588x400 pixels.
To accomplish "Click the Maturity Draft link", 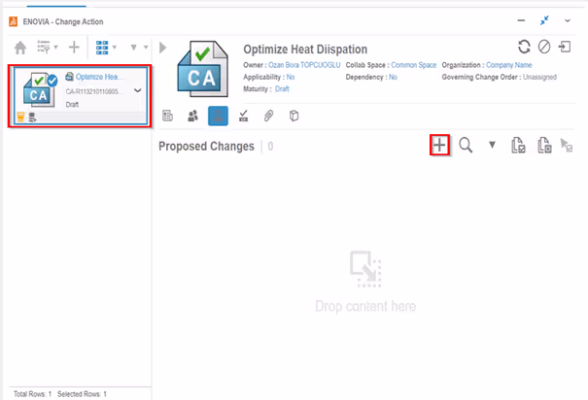I will (282, 89).
